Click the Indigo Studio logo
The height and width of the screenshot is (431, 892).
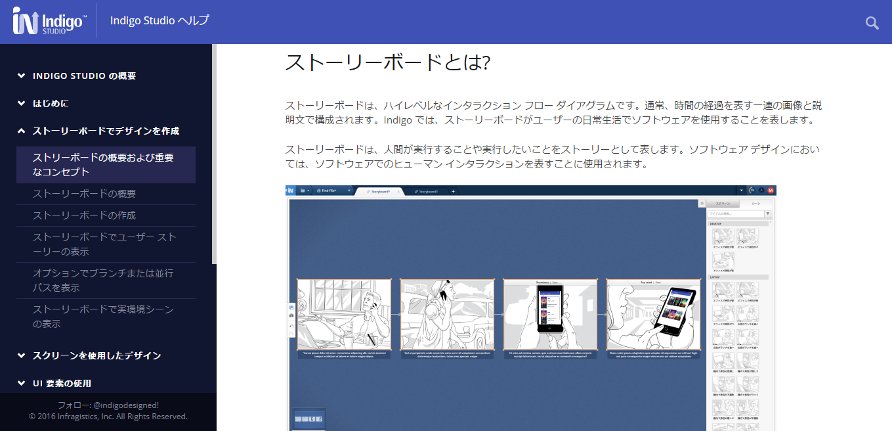[49, 22]
